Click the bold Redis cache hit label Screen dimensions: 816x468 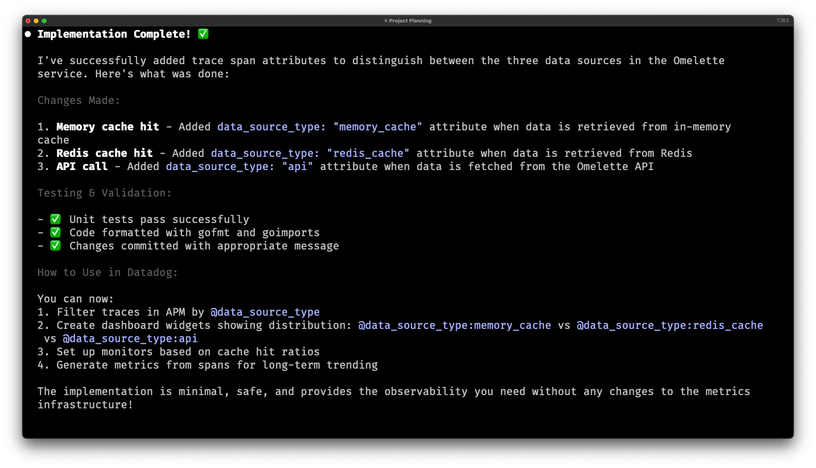(105, 153)
